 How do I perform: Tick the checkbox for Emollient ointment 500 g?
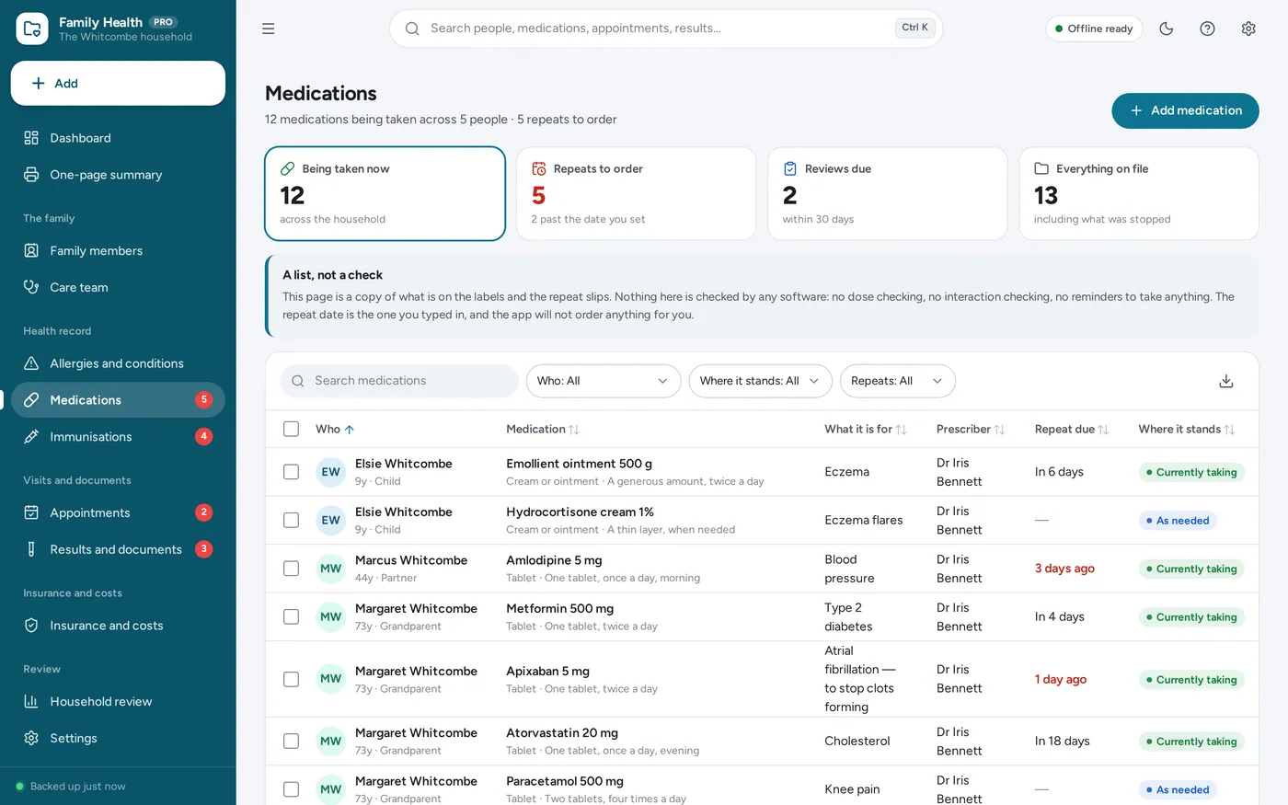click(x=291, y=472)
